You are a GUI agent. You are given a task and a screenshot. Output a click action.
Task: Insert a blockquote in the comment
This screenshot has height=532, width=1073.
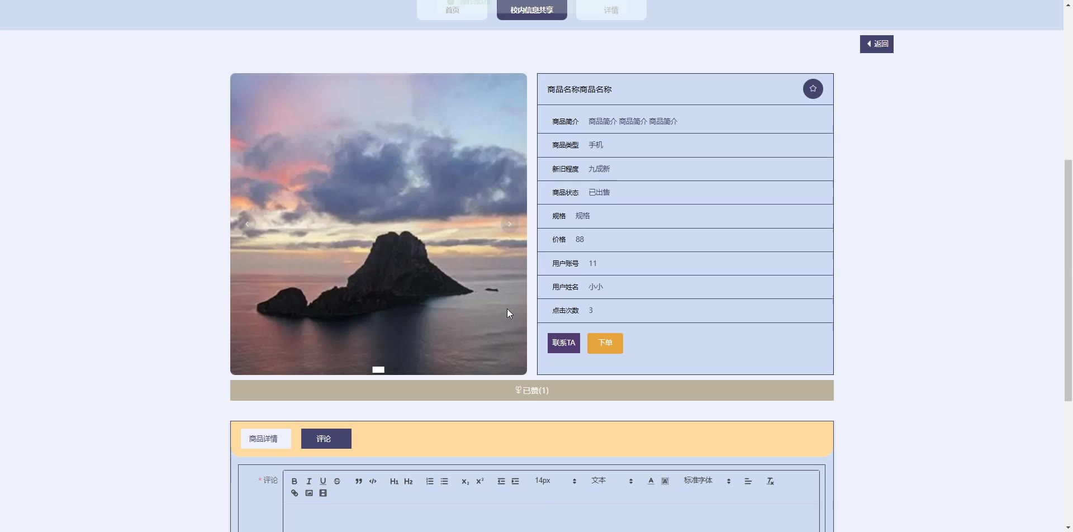coord(358,481)
